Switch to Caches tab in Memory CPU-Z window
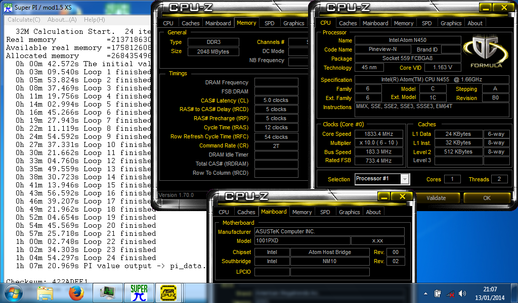The image size is (518, 303). point(191,23)
